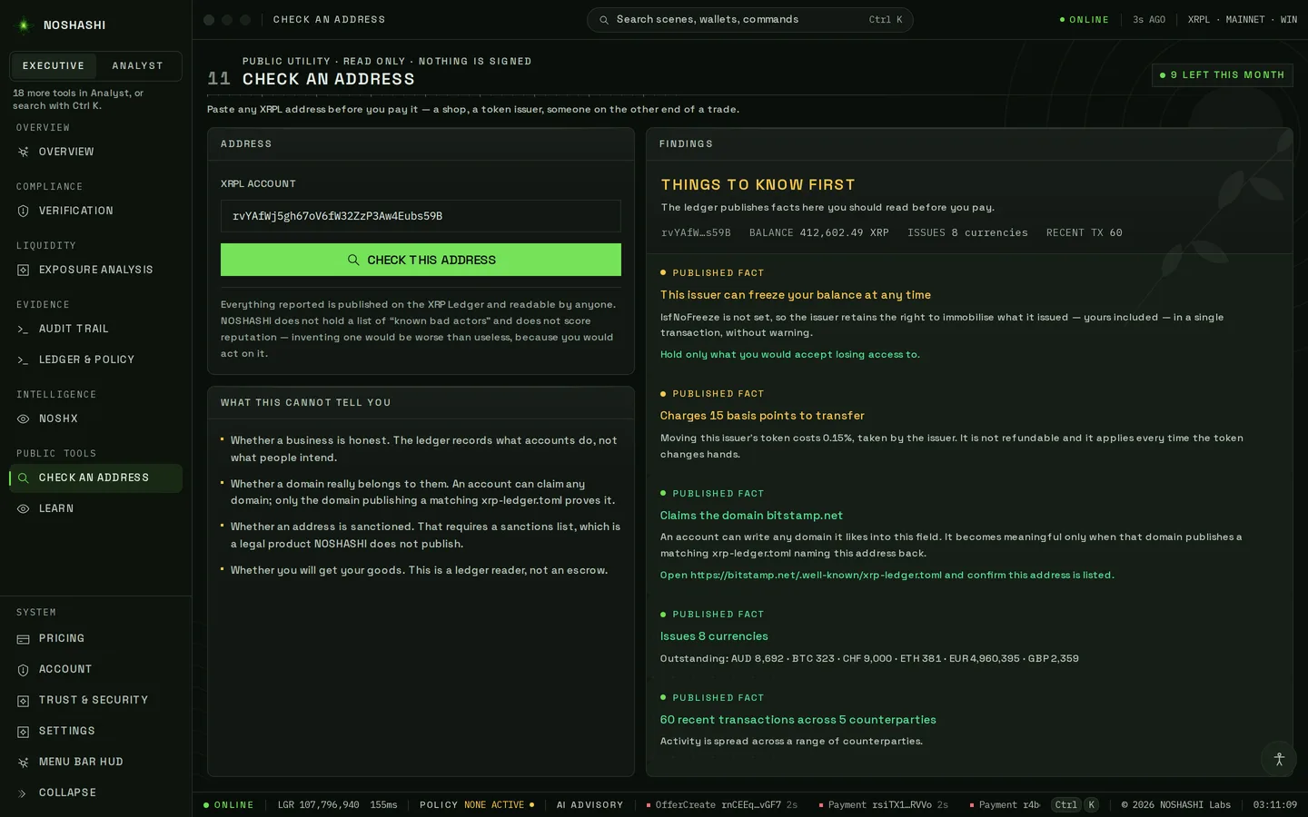Screen dimensions: 1308x817
Task: Click the Learn eye icon
Action: pyautogui.click(x=24, y=508)
